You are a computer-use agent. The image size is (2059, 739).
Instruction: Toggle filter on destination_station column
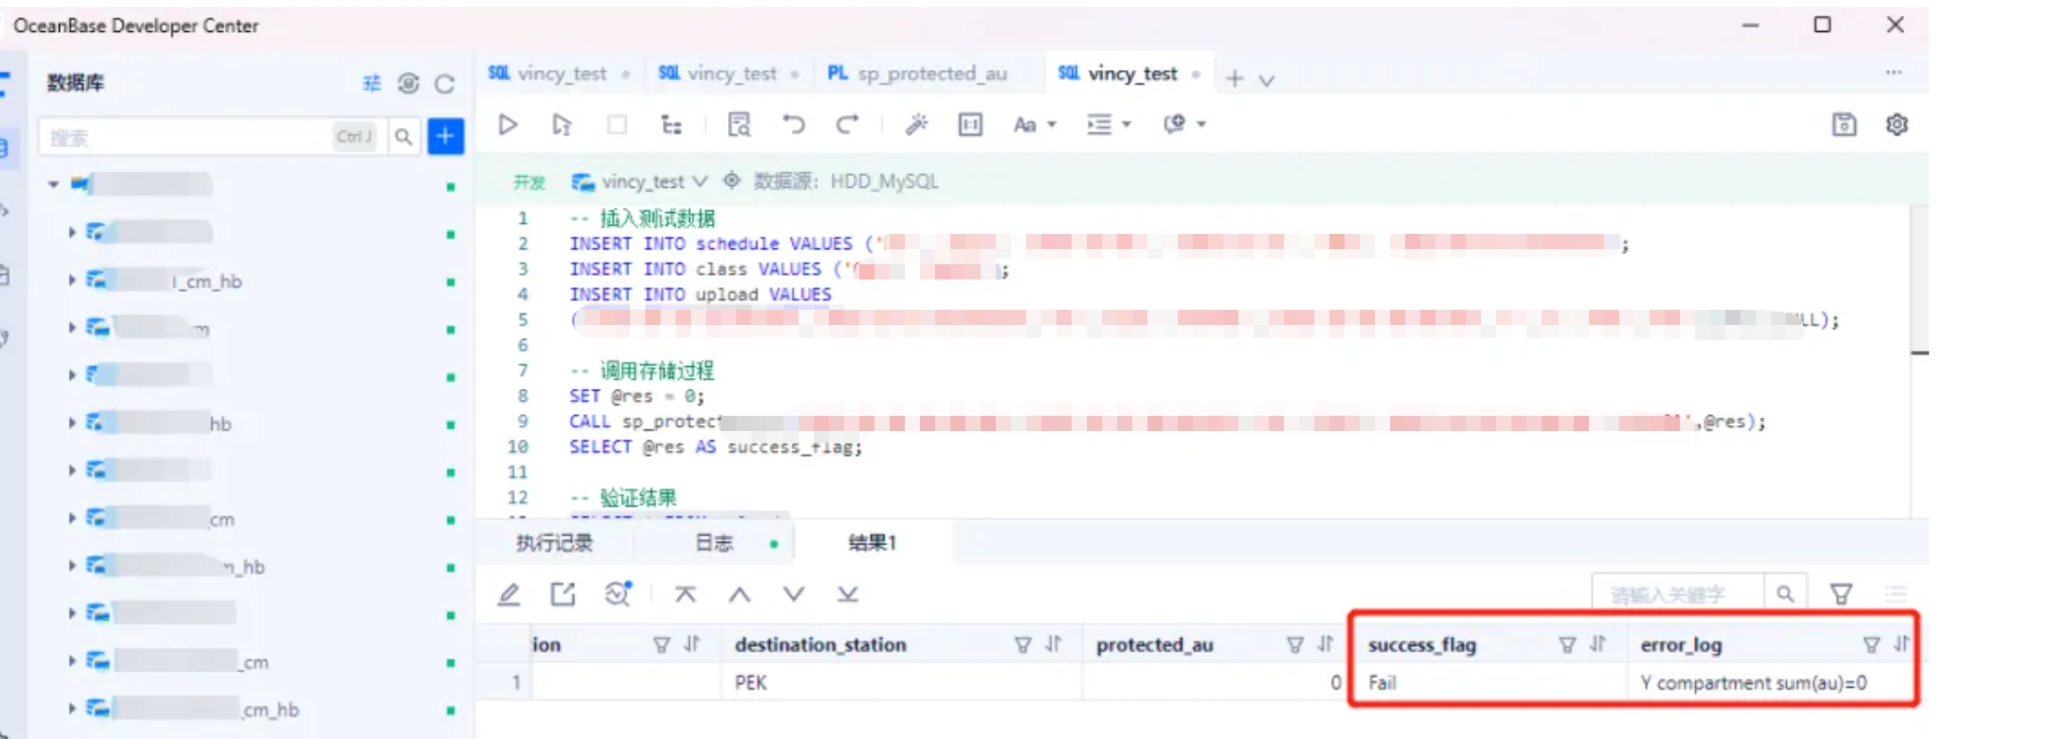(x=1022, y=645)
